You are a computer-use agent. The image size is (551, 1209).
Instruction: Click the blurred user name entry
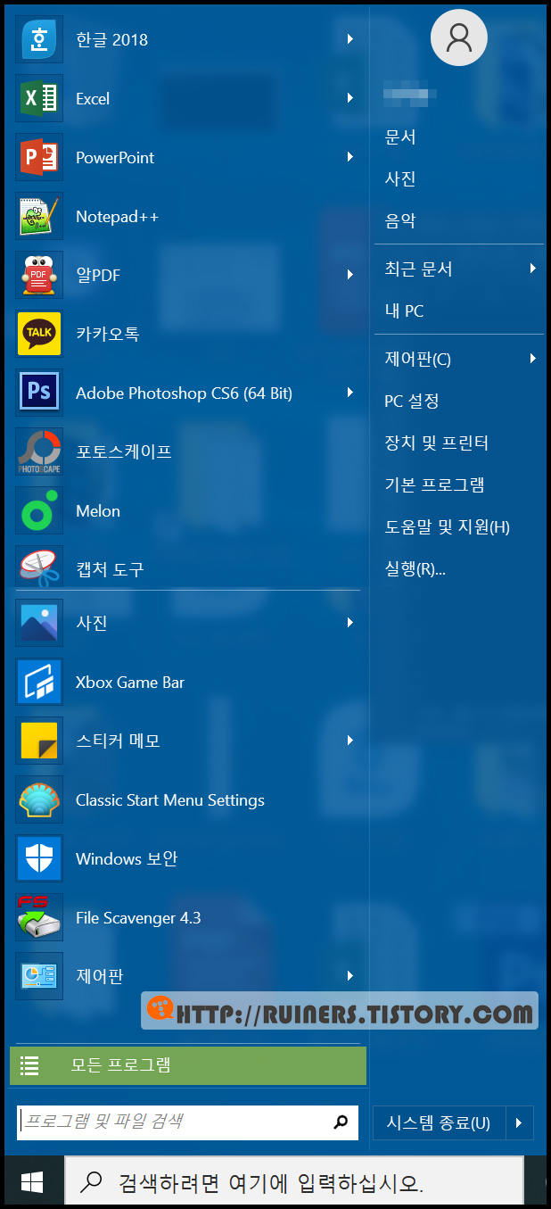[x=409, y=93]
